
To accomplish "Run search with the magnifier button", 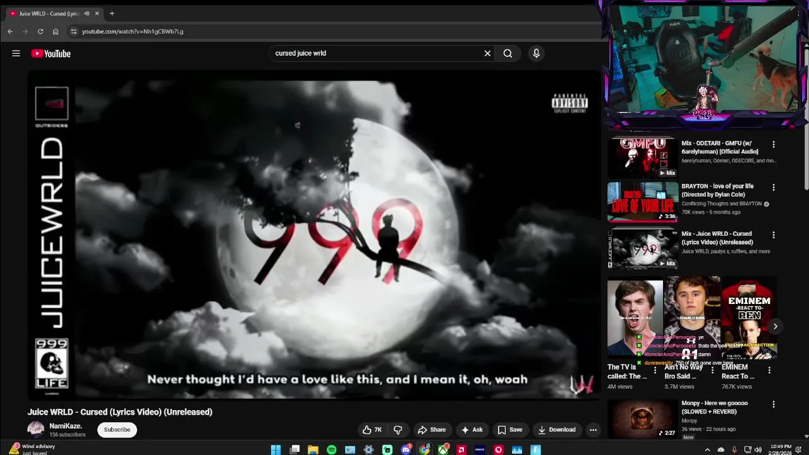I will pyautogui.click(x=508, y=54).
